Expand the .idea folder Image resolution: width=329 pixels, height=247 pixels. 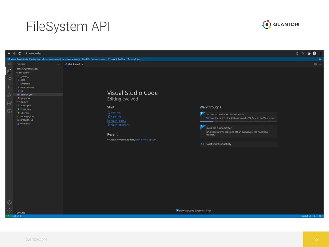(23, 80)
